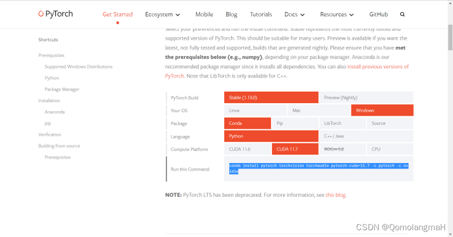This screenshot has width=453, height=237.
Task: Select LibTorch as the package
Action: 342,123
